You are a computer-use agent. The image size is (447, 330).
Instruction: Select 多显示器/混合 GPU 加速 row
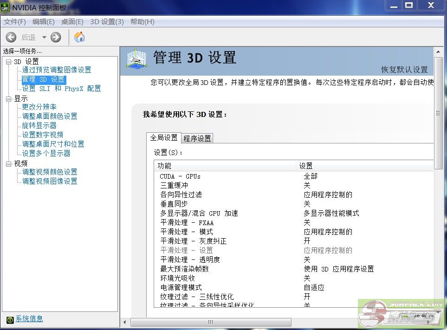(294, 213)
